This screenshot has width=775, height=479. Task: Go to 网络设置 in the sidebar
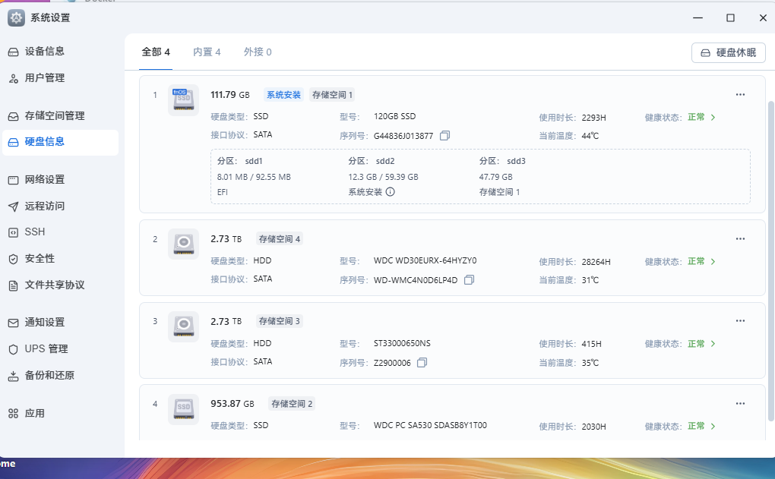45,180
